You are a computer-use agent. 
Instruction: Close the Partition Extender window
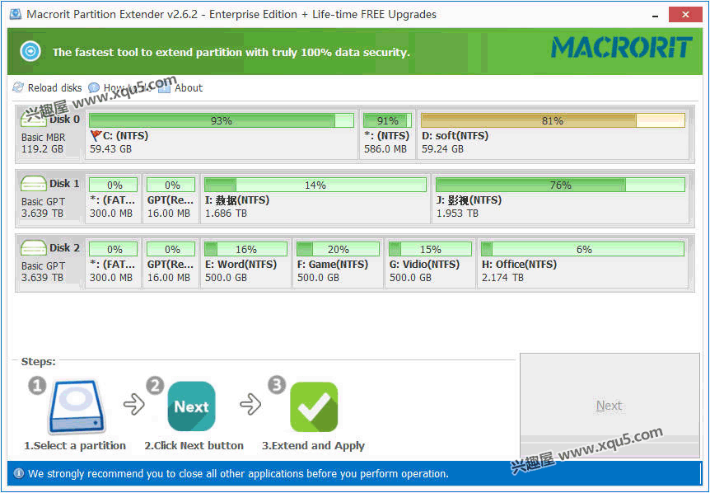(x=685, y=15)
